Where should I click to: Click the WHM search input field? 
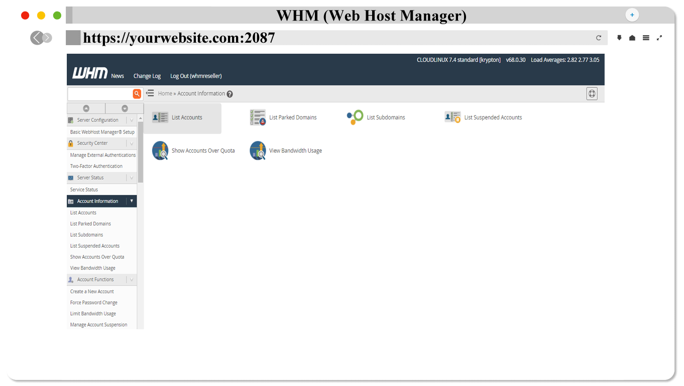tap(100, 94)
